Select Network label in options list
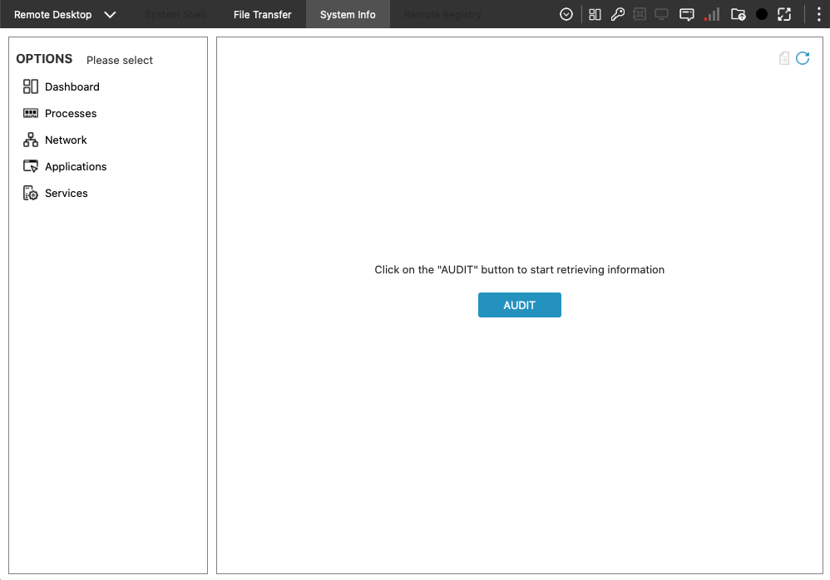The image size is (830, 580). 66,140
